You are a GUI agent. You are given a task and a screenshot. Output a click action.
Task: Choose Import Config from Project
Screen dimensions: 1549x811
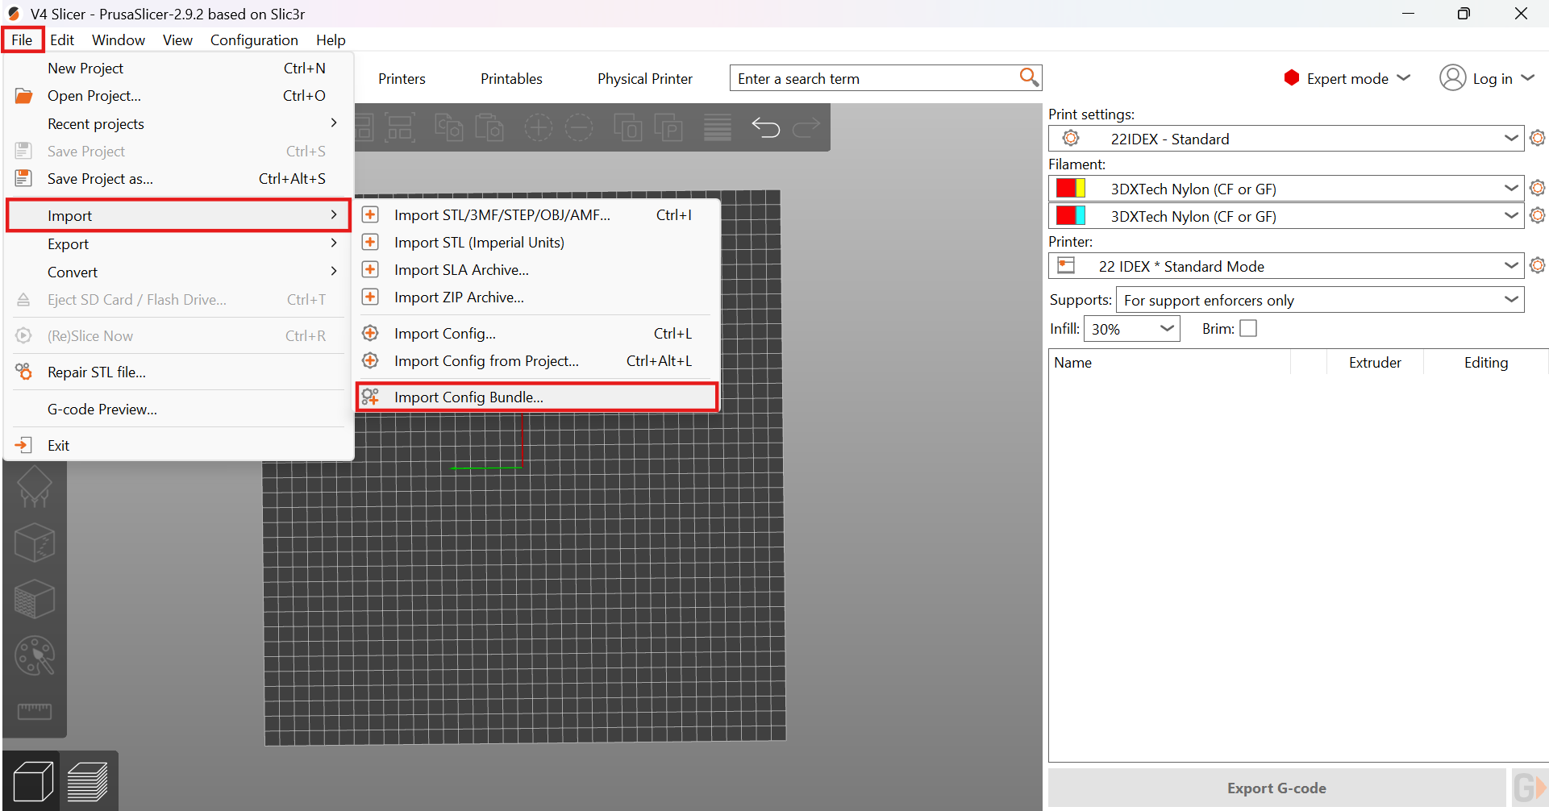click(x=537, y=360)
